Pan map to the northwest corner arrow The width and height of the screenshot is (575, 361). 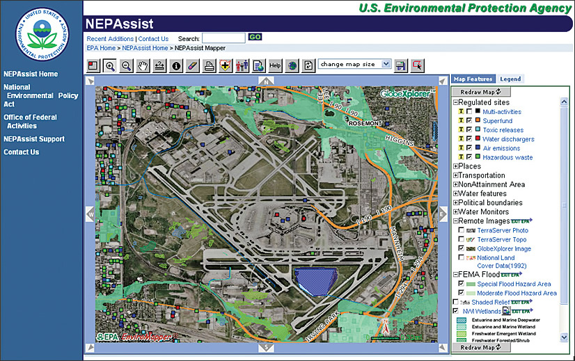point(90,81)
